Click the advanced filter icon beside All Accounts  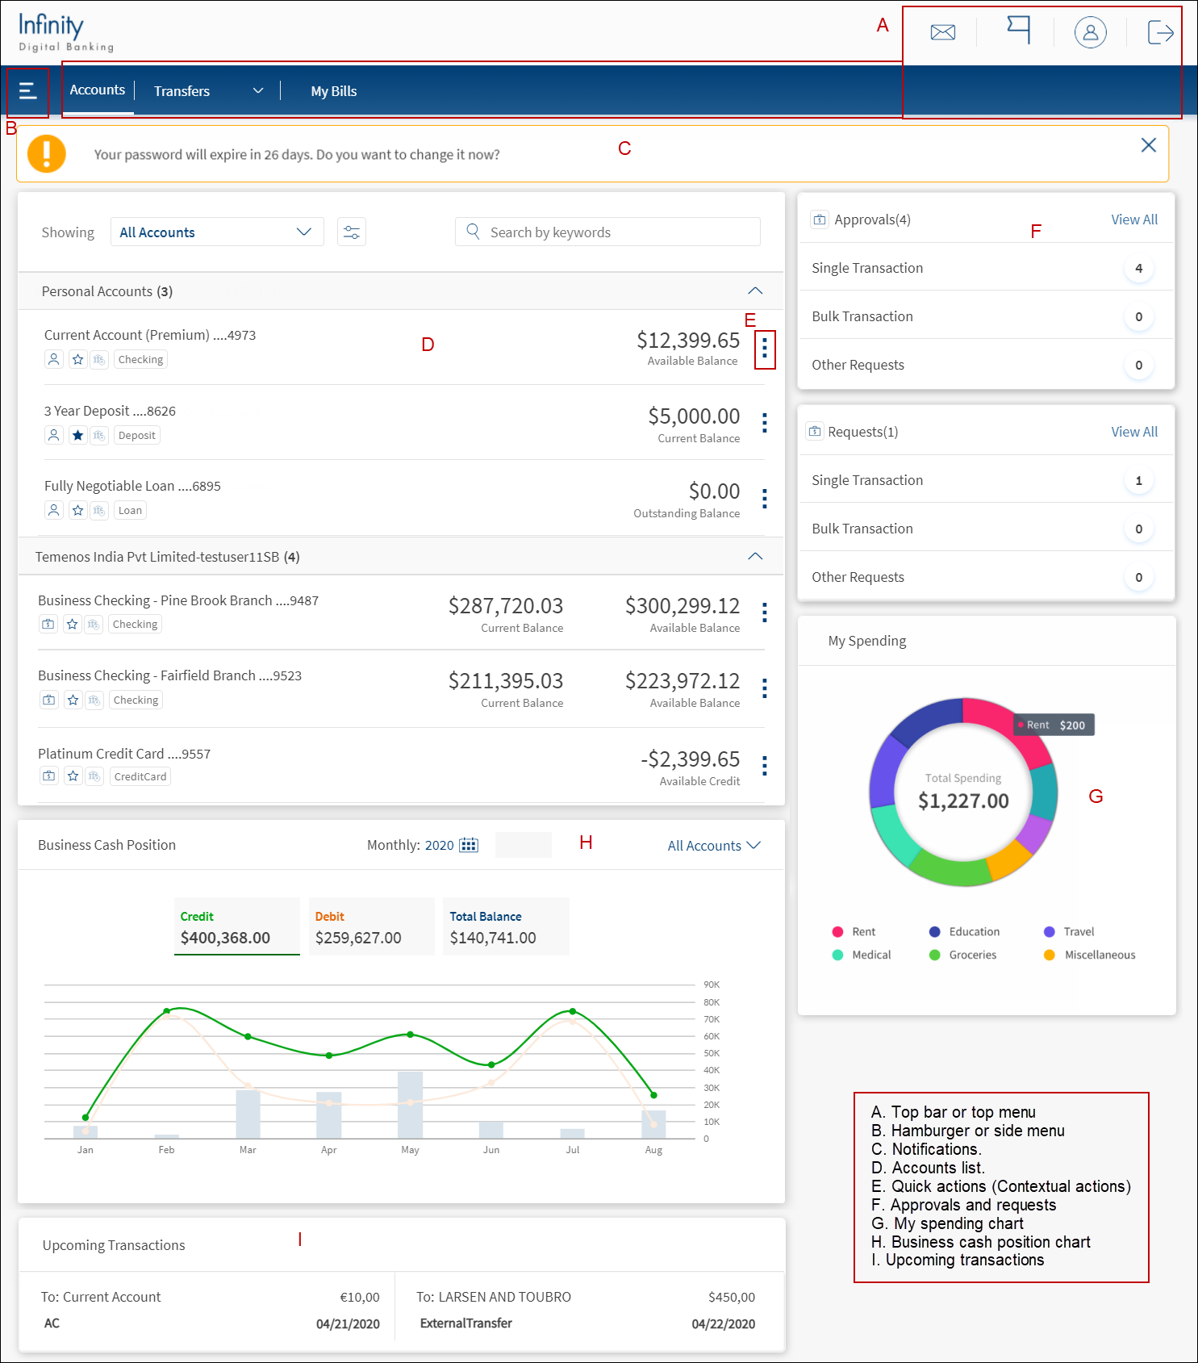[x=352, y=232]
